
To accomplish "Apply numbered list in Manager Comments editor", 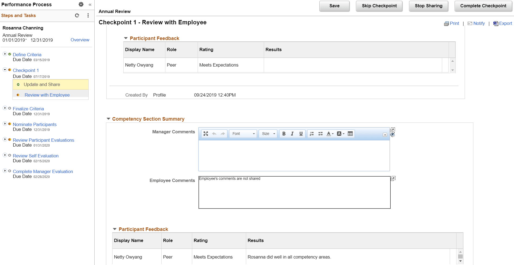I will [x=312, y=134].
